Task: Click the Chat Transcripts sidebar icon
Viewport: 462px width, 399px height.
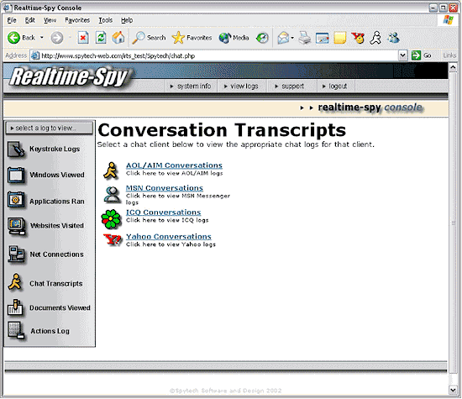Action: pos(15,282)
